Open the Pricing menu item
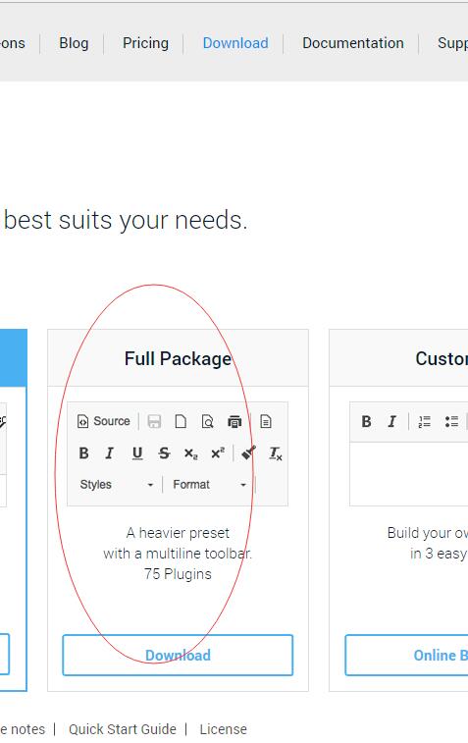The width and height of the screenshot is (468, 743). click(x=145, y=43)
